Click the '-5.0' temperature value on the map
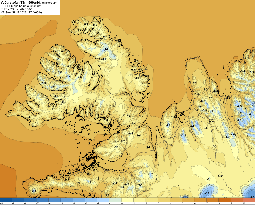This screenshot has height=205, width=255. pyautogui.click(x=252, y=197)
